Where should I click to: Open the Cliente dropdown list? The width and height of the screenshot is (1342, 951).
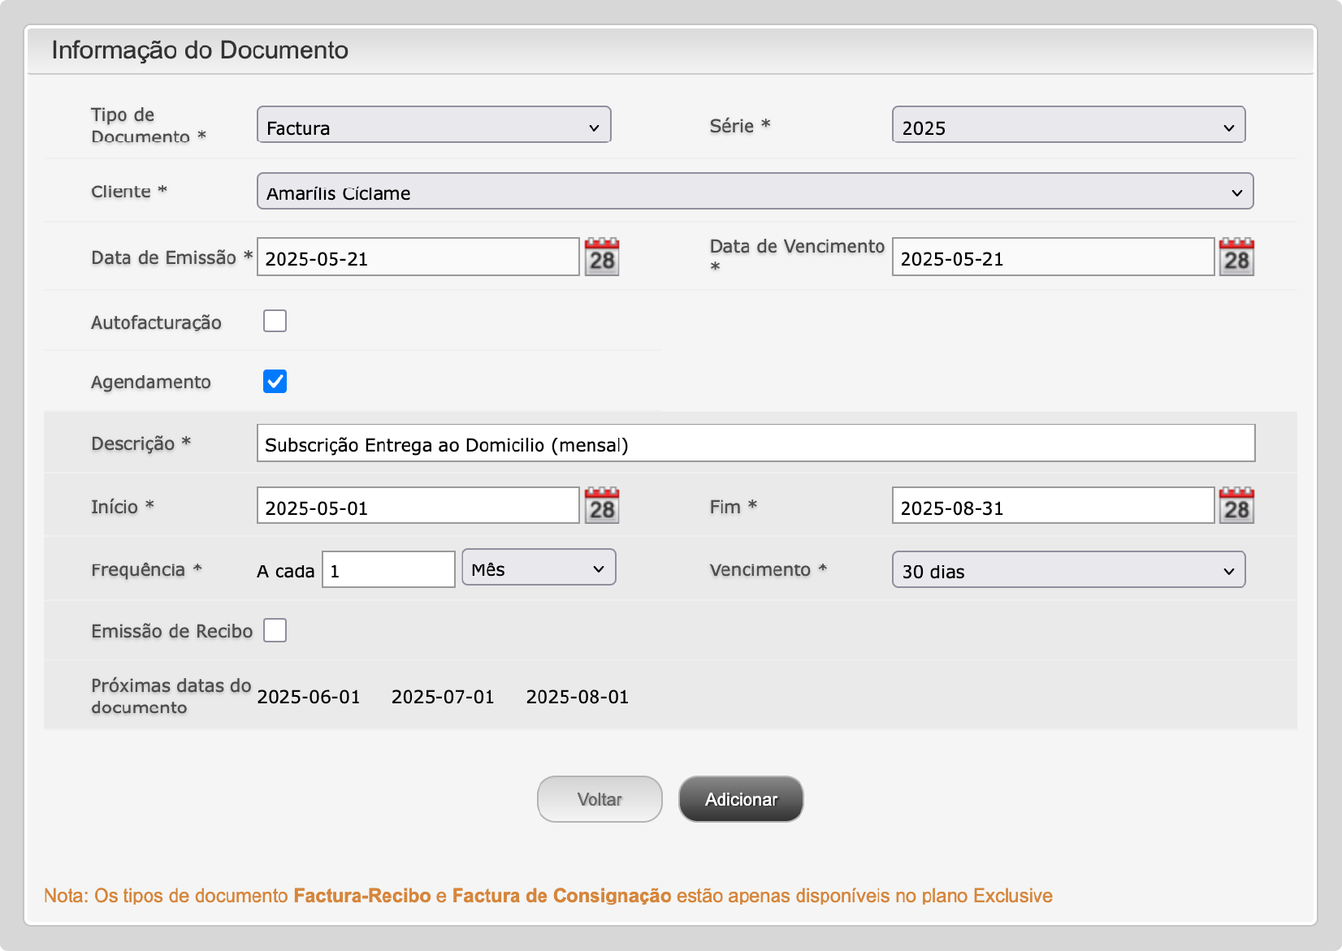pos(755,192)
